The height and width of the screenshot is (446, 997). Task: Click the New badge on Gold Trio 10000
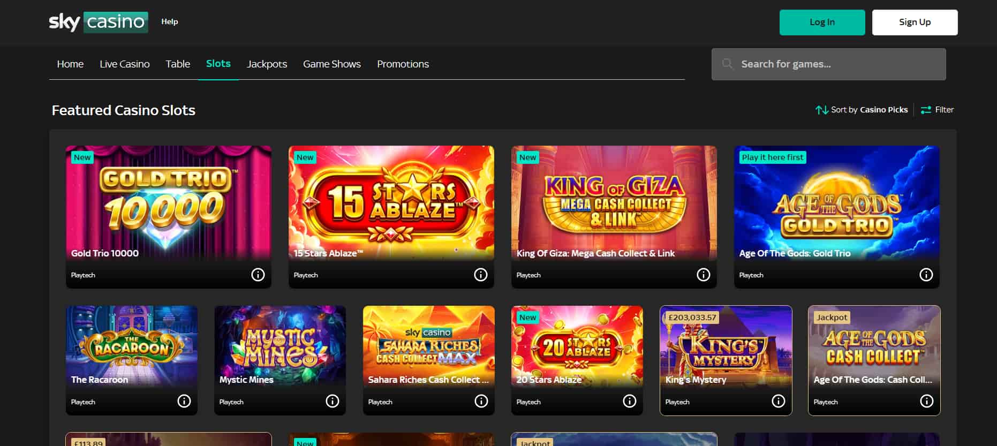pos(82,157)
